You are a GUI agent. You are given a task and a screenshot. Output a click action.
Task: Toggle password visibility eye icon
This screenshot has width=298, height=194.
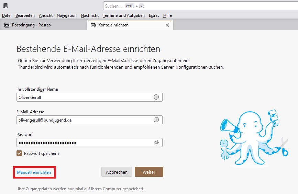coord(156,142)
